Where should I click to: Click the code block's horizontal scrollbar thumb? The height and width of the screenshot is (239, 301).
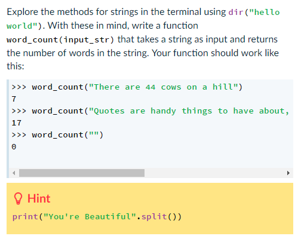(82, 173)
